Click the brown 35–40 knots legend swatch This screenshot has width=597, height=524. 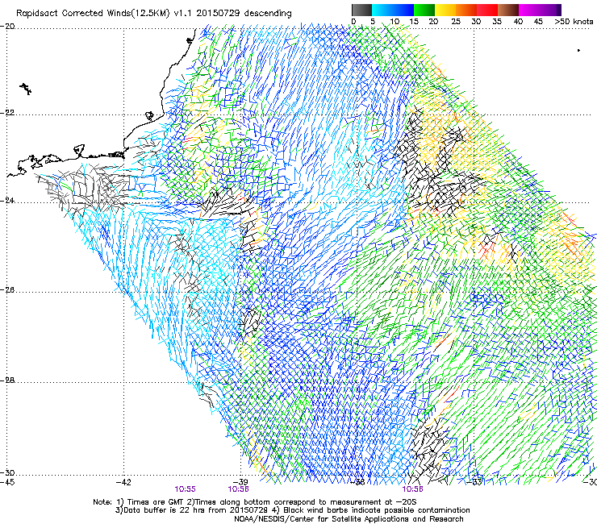pos(508,10)
